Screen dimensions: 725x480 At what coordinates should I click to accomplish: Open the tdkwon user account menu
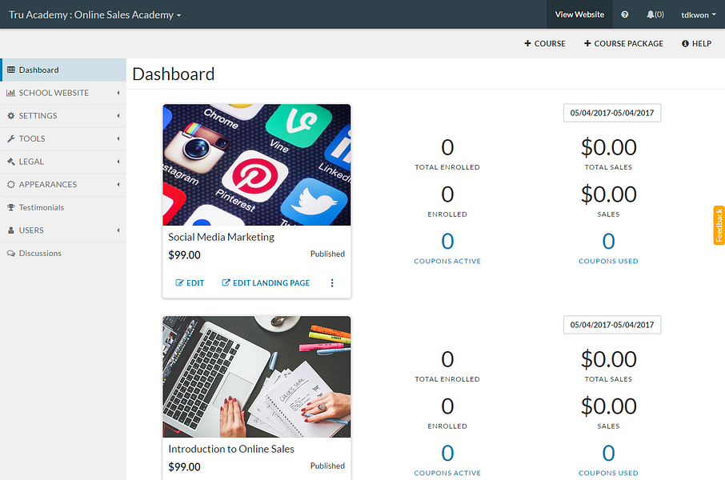[x=698, y=14]
